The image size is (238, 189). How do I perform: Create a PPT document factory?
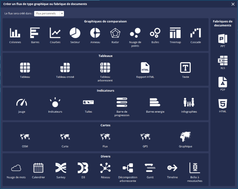[223, 39]
